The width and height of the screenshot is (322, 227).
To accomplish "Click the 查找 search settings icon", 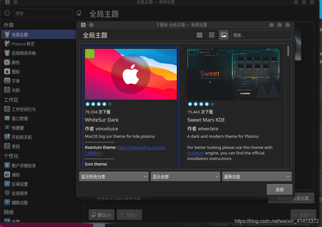I will tap(7, 146).
